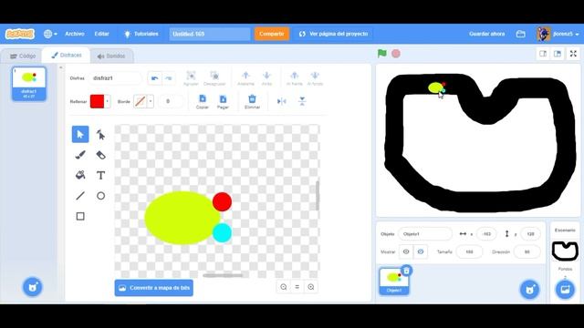Open the language globe dropdown
584x328 pixels.
click(50, 34)
